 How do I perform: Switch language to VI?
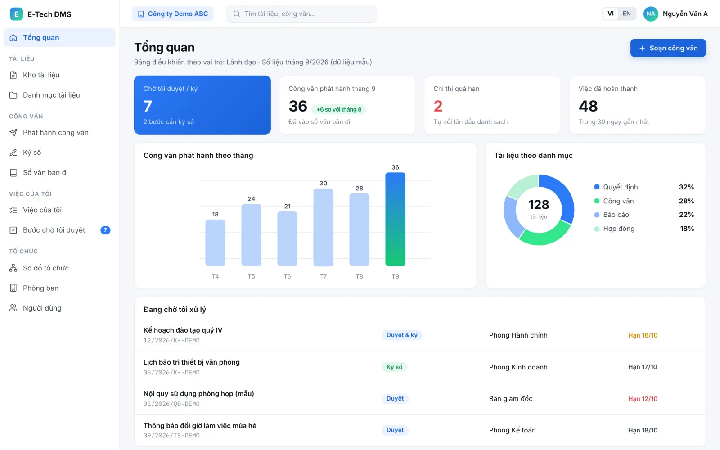coord(611,13)
